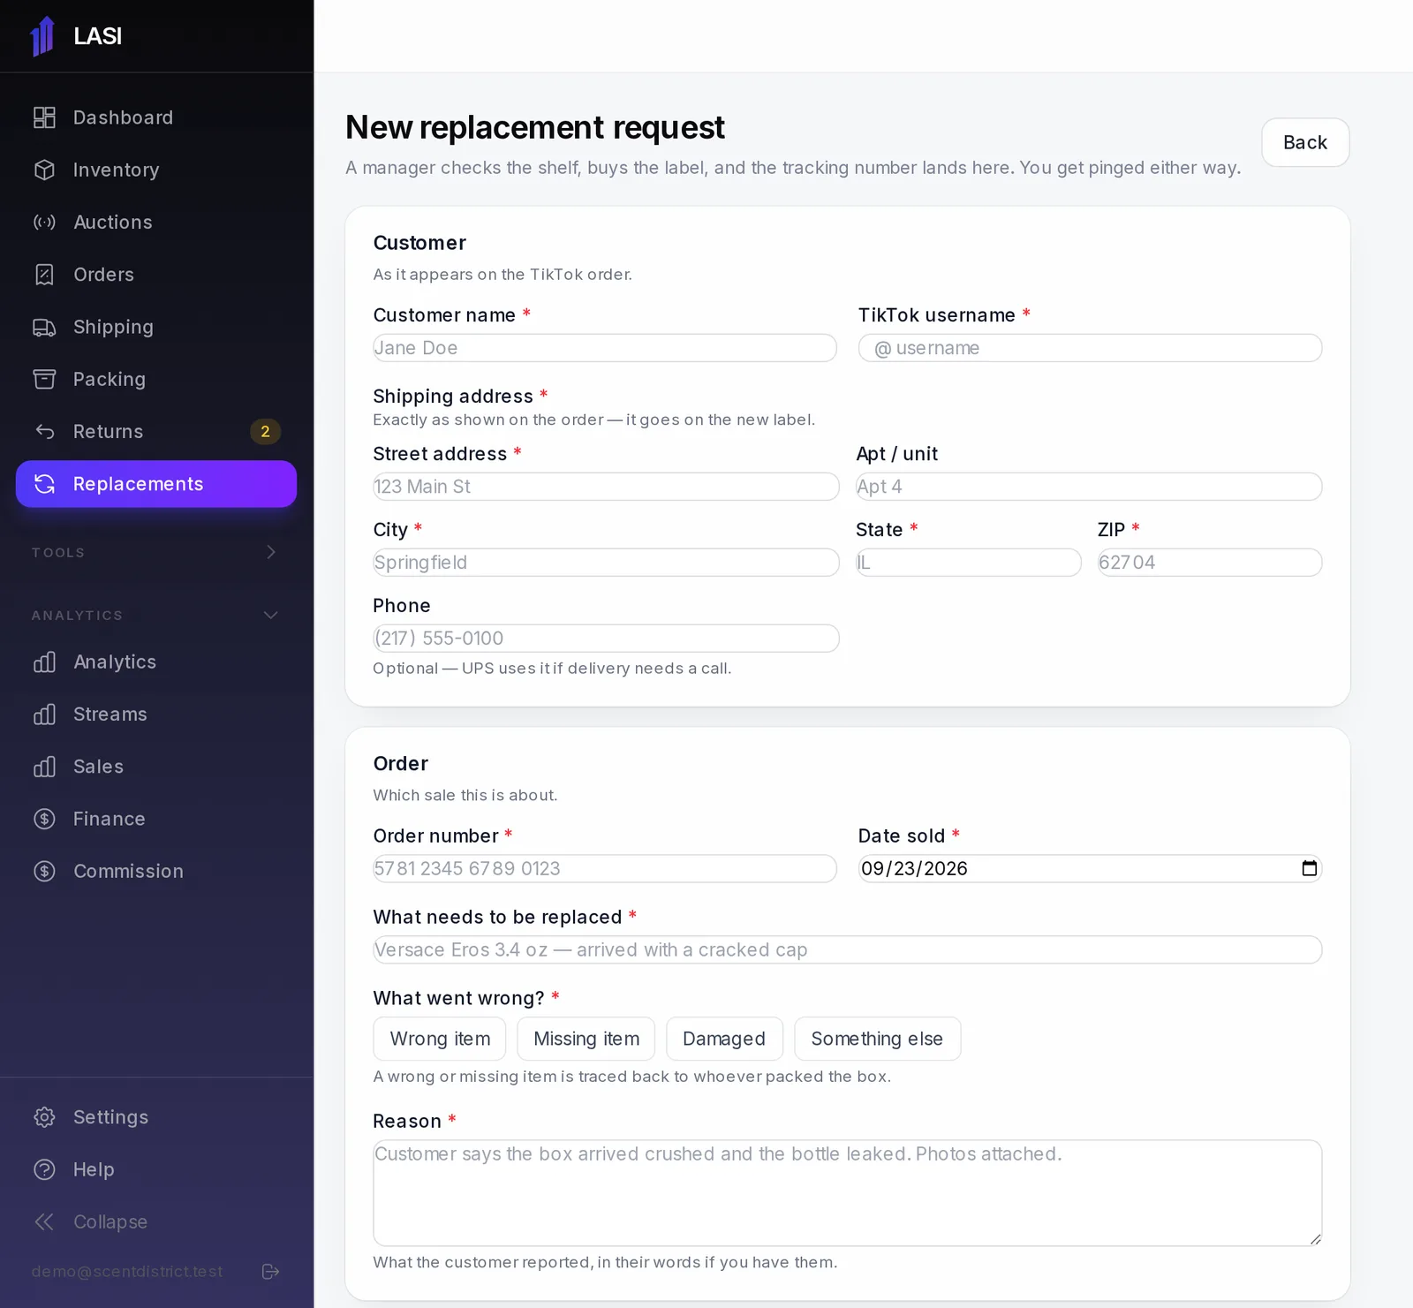Click the ZIP input field
The width and height of the screenshot is (1413, 1308).
tap(1210, 563)
